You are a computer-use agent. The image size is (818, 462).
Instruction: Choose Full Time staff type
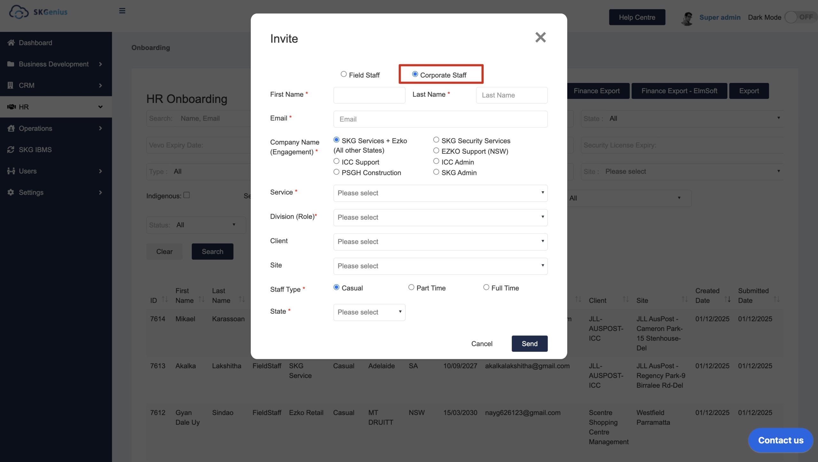(486, 287)
